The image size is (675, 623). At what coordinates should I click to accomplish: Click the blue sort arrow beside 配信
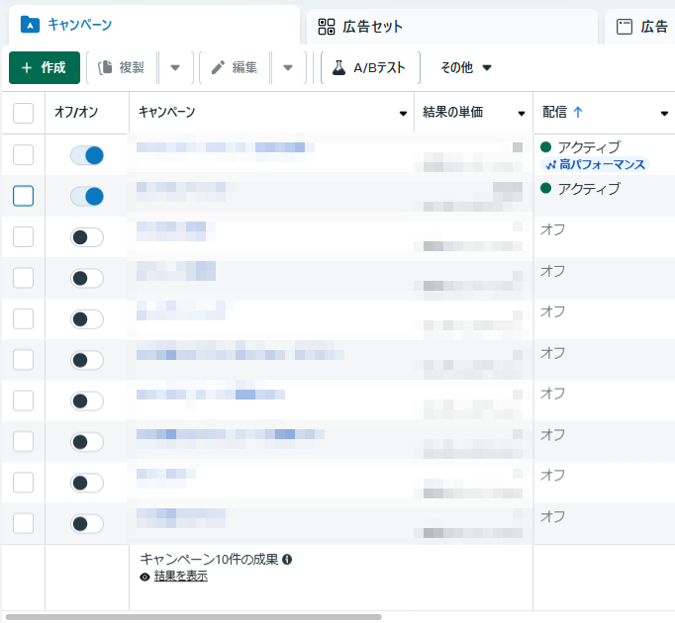click(x=578, y=112)
